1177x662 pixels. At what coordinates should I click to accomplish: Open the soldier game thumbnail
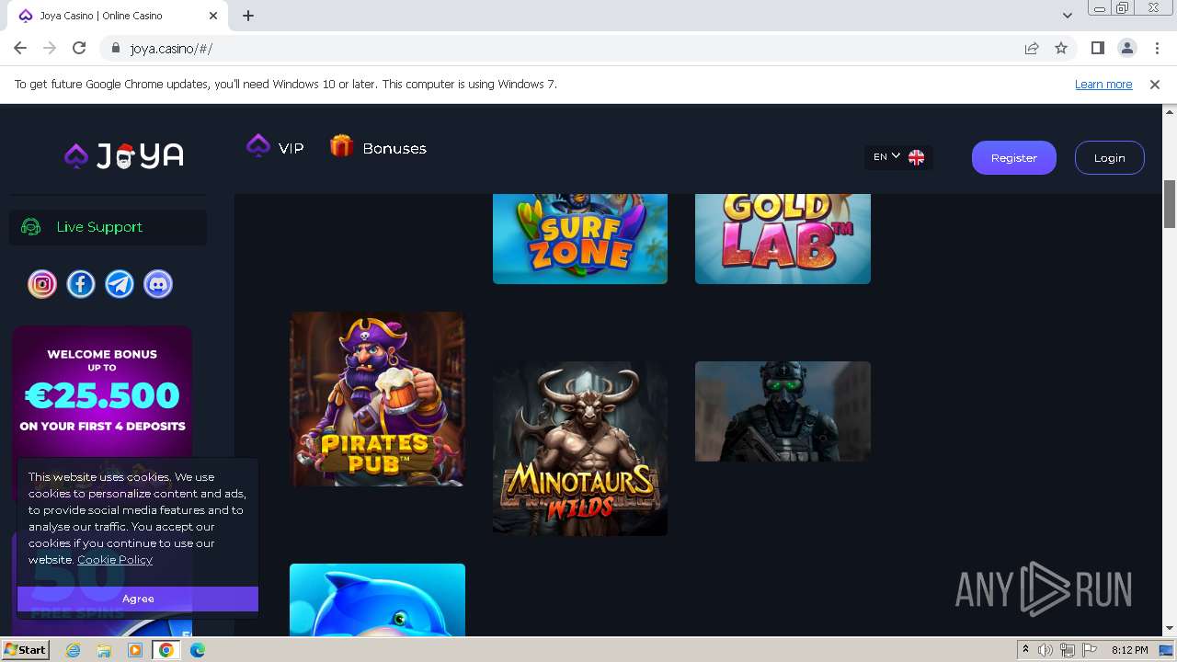783,411
